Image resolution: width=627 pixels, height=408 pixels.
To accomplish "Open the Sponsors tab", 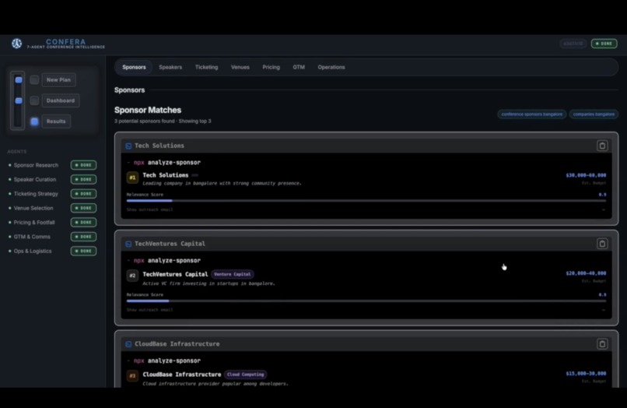I will coord(134,67).
